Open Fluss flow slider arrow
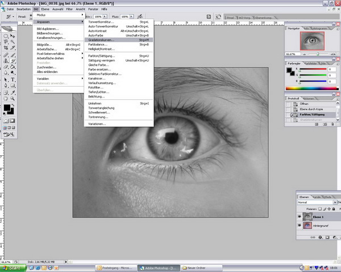 [x=131, y=16]
